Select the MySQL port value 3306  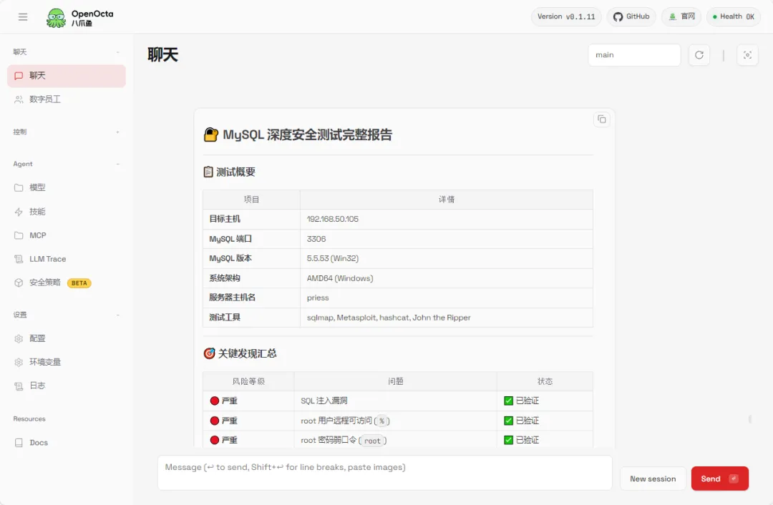pyautogui.click(x=316, y=239)
